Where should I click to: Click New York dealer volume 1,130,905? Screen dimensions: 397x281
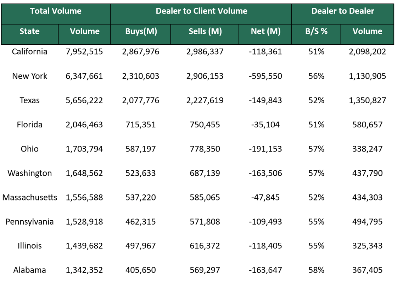pos(367,76)
